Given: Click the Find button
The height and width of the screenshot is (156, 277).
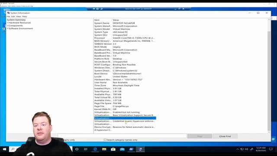Looking at the screenshot, I should point(200,136).
